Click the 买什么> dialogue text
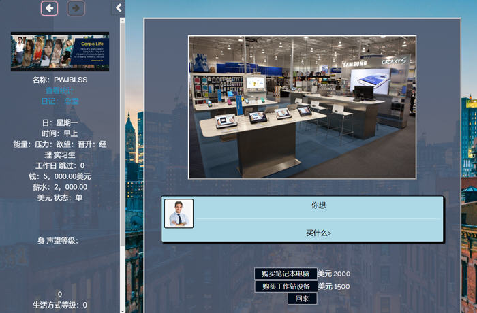The height and width of the screenshot is (313, 477). point(318,233)
